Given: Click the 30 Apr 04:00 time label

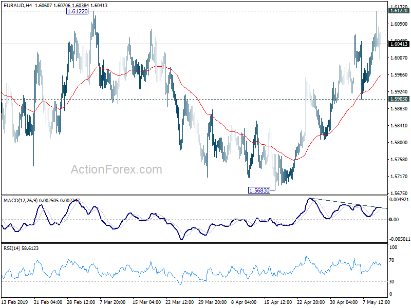Looking at the screenshot, I should [x=344, y=302].
